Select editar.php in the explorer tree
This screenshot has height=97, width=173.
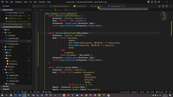point(16,78)
